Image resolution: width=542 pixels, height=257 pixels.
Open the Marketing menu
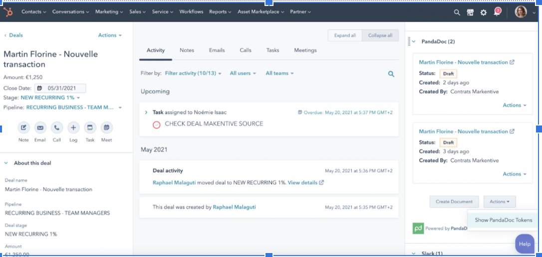pos(109,12)
